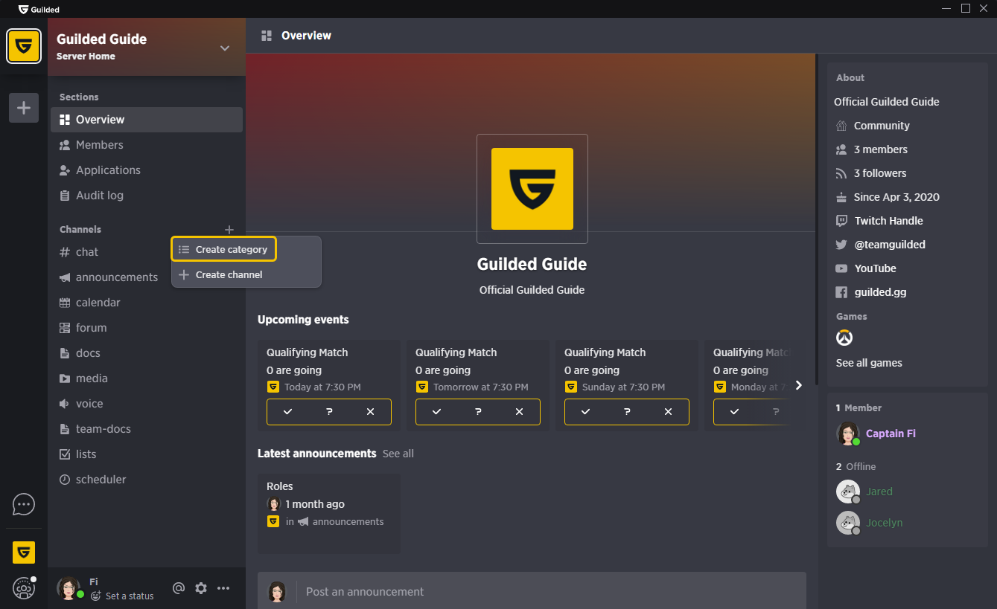
Task: Click 3 members in About panel
Action: (x=881, y=149)
